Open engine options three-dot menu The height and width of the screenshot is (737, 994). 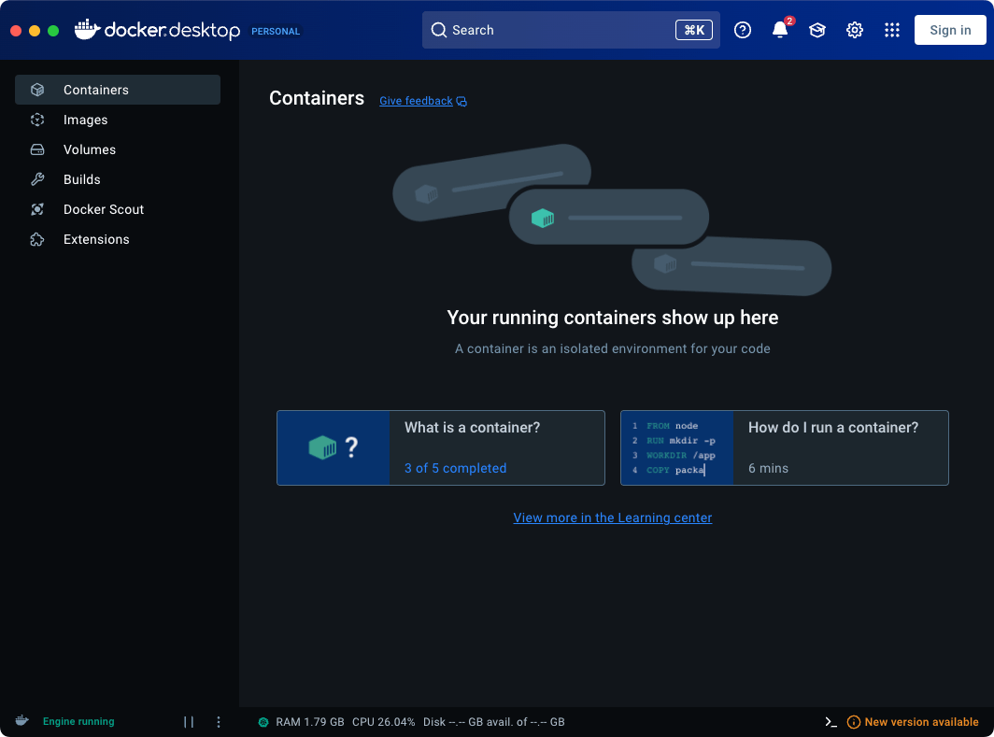coord(219,722)
